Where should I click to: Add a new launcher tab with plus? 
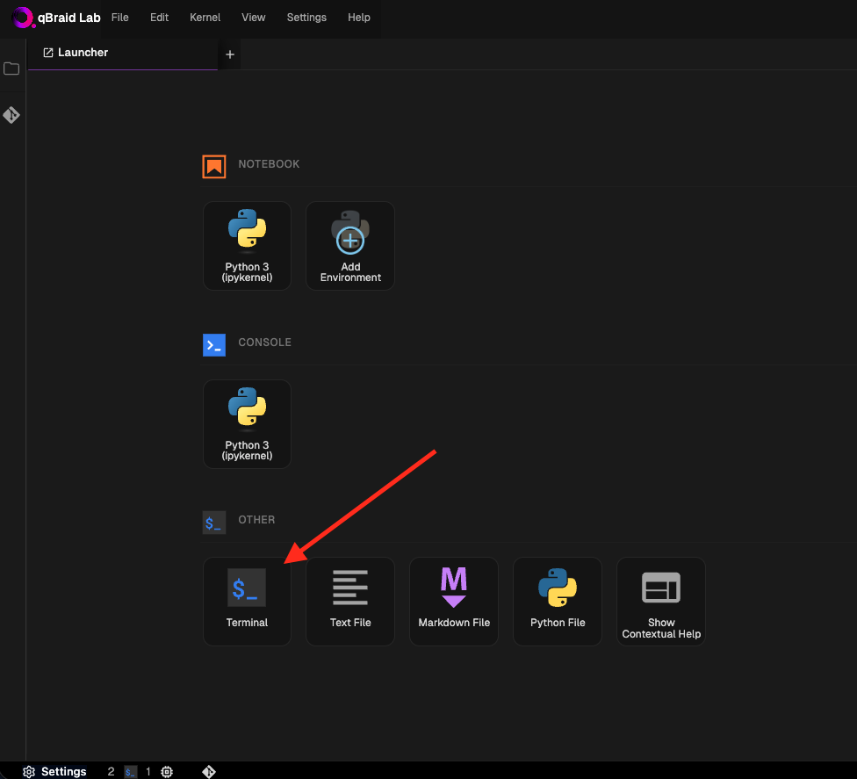click(230, 54)
